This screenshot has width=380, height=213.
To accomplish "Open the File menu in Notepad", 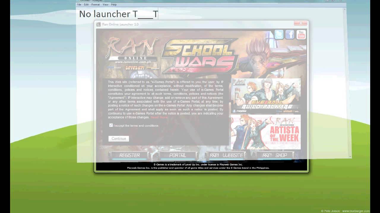I will coord(79,5).
